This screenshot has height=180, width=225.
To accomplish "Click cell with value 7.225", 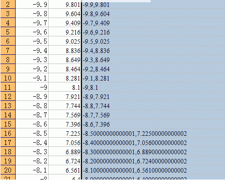I will pos(65,133).
